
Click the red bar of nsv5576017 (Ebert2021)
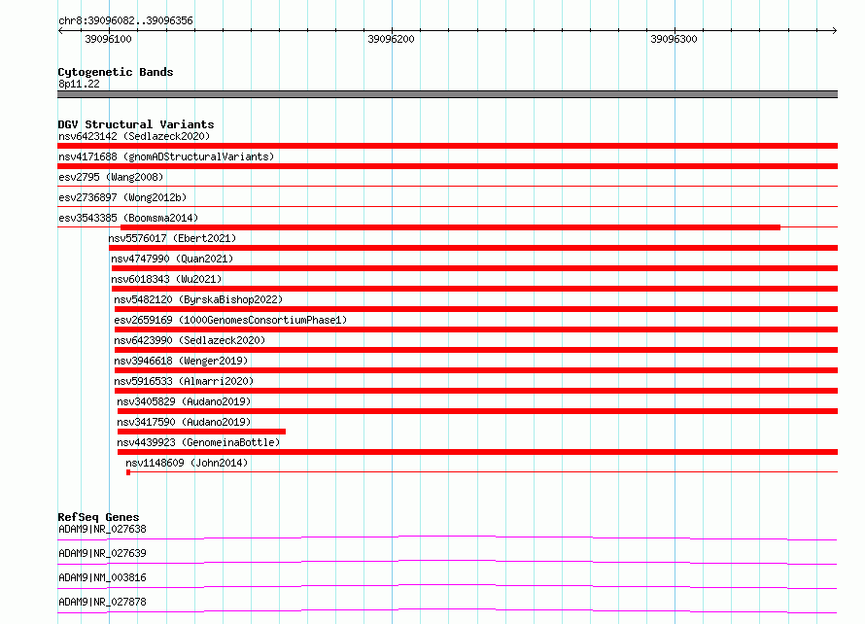473,248
